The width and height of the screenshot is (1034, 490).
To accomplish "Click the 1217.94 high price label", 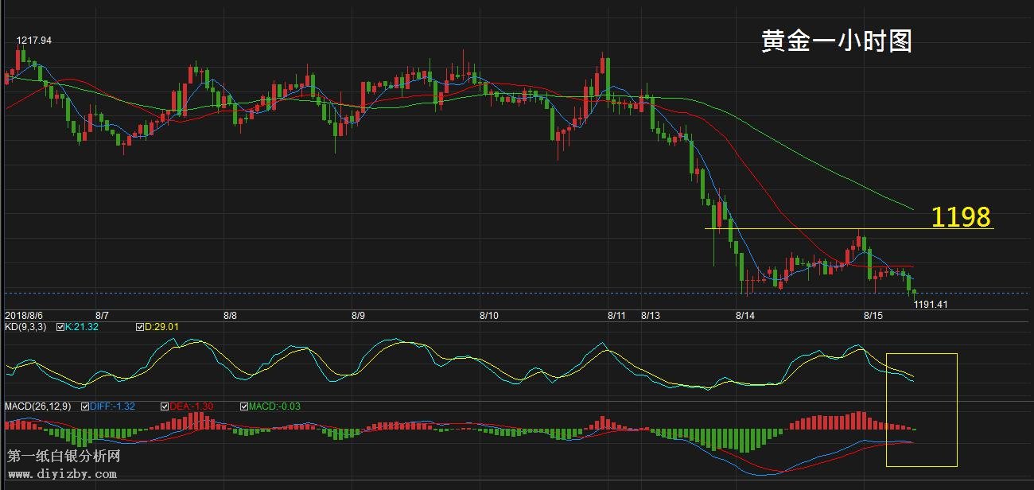I will pyautogui.click(x=34, y=41).
